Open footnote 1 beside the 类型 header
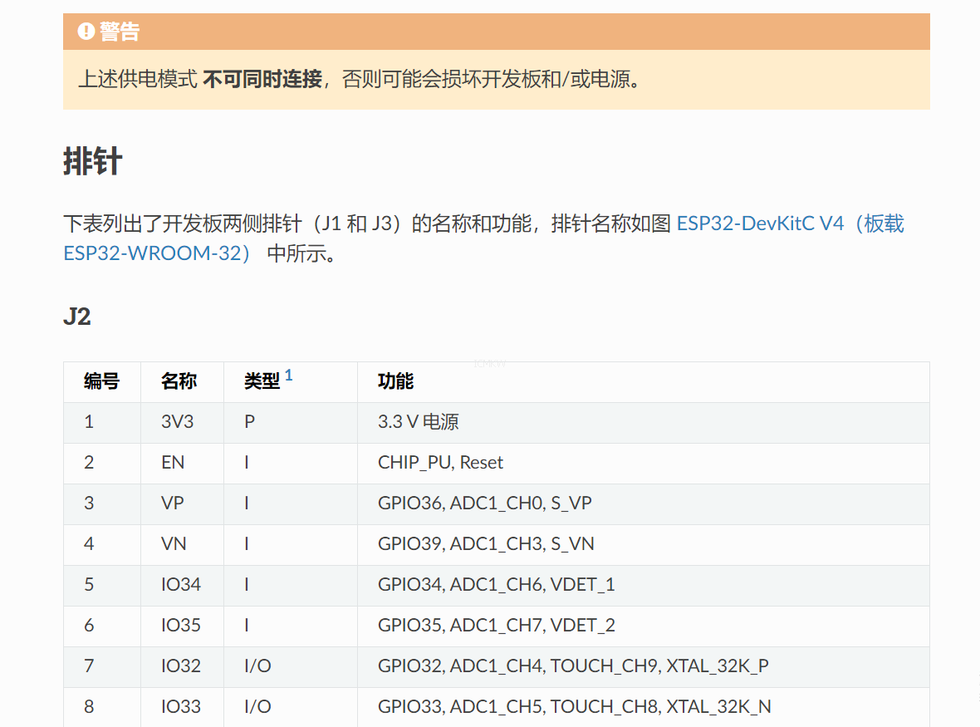 point(289,376)
